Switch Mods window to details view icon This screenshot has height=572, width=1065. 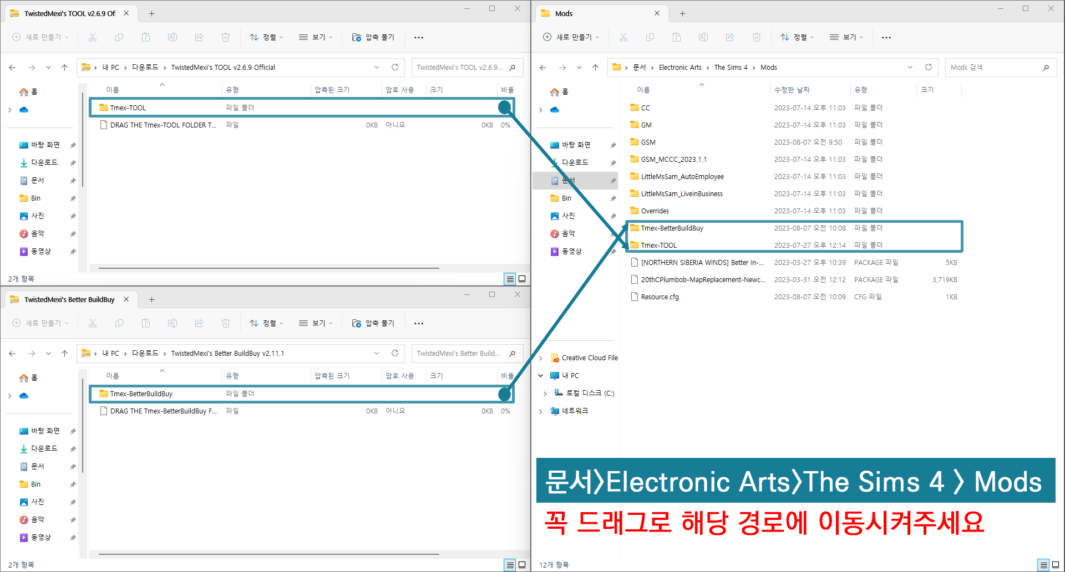tap(1044, 565)
